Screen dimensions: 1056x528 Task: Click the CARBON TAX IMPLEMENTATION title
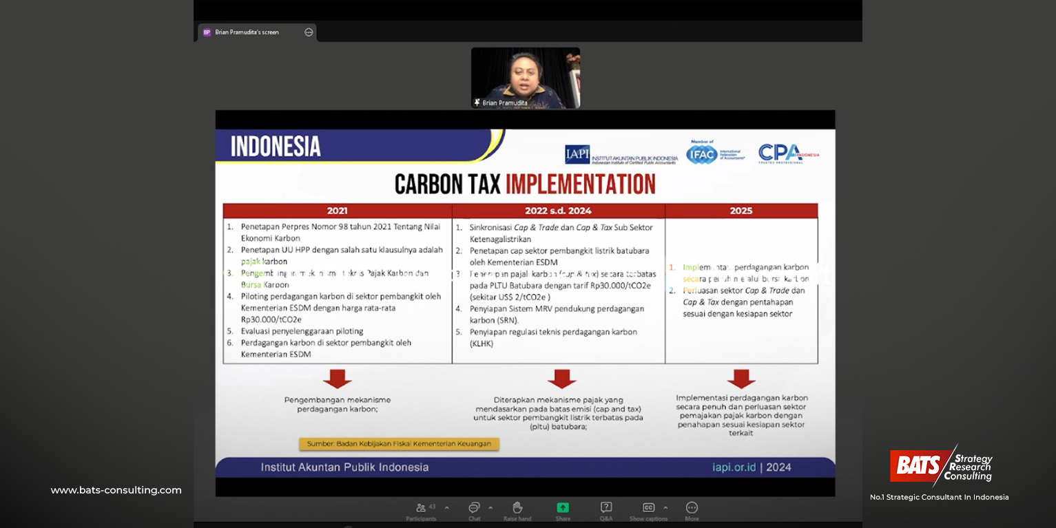[x=525, y=184]
